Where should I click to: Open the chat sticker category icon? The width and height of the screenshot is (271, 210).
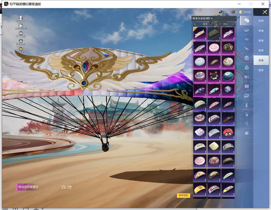[x=247, y=86]
